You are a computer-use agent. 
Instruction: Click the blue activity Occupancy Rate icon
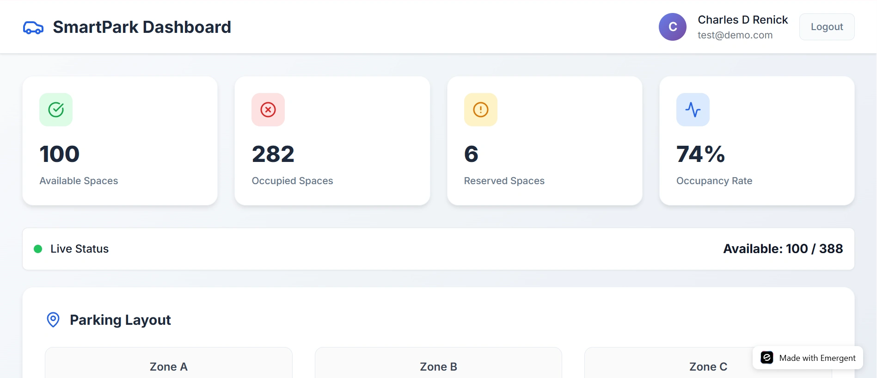(x=693, y=110)
